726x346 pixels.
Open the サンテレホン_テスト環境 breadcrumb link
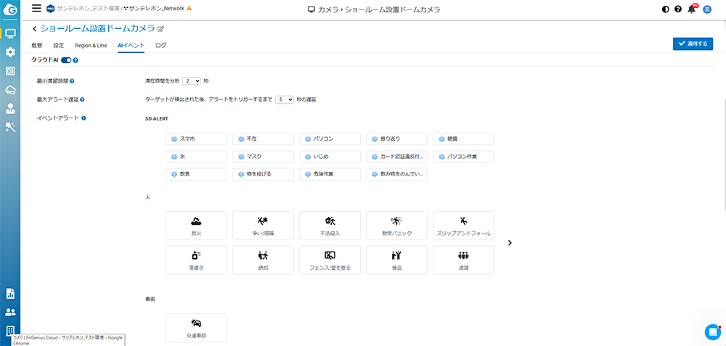tap(88, 8)
